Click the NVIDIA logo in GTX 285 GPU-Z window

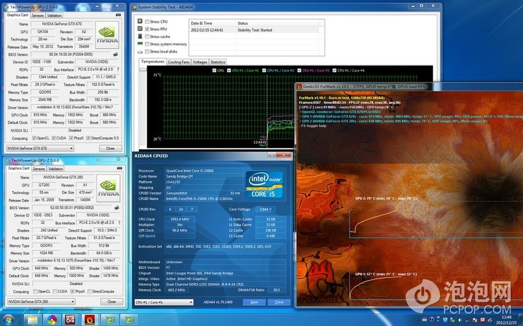coord(108,188)
